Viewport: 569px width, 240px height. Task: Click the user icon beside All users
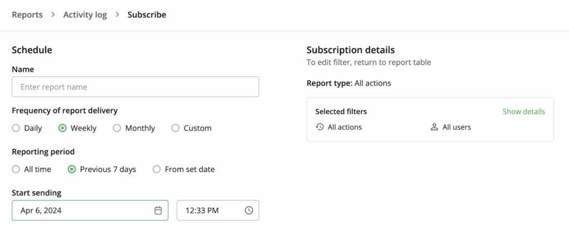tap(435, 127)
